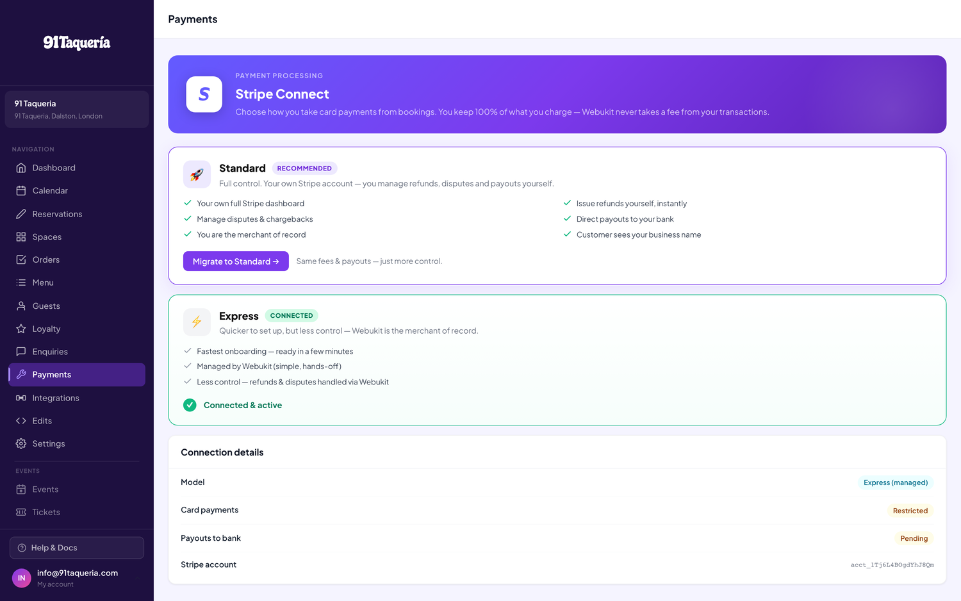The height and width of the screenshot is (601, 961).
Task: Click the Loyalty star icon
Action: [21, 329]
